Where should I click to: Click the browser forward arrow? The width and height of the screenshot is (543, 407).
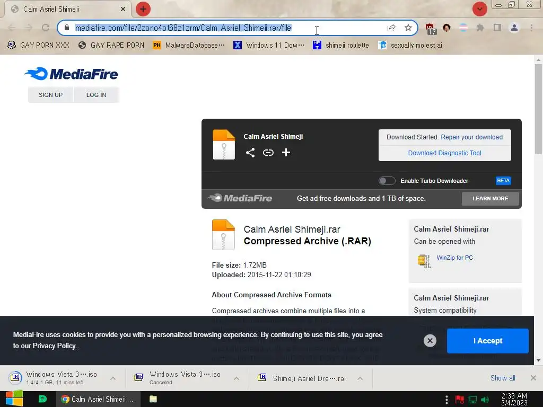pyautogui.click(x=29, y=28)
